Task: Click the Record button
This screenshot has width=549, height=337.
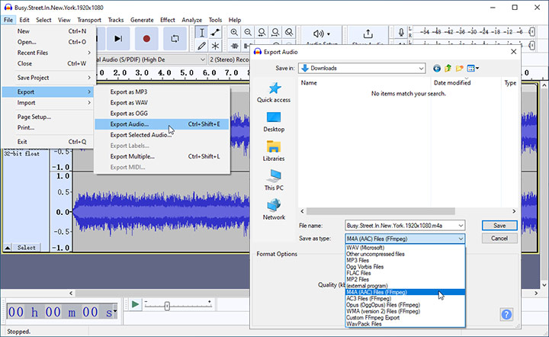Action: (x=146, y=38)
